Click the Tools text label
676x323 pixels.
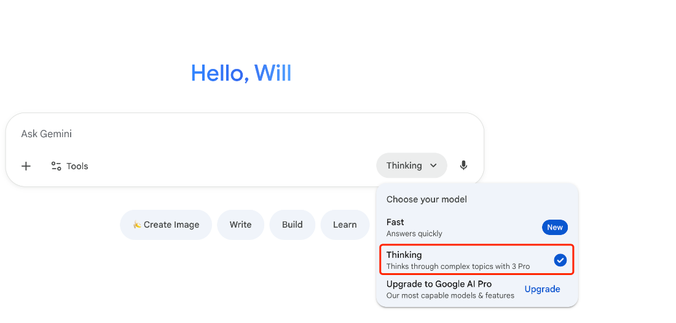[77, 166]
